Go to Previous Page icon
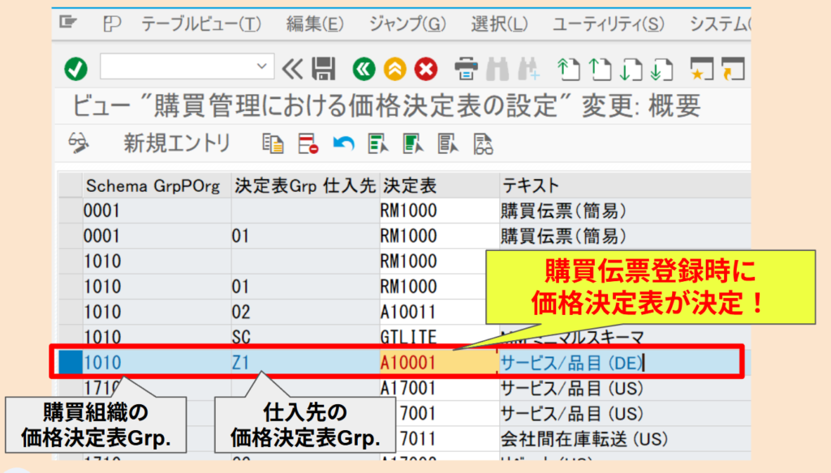 click(600, 70)
